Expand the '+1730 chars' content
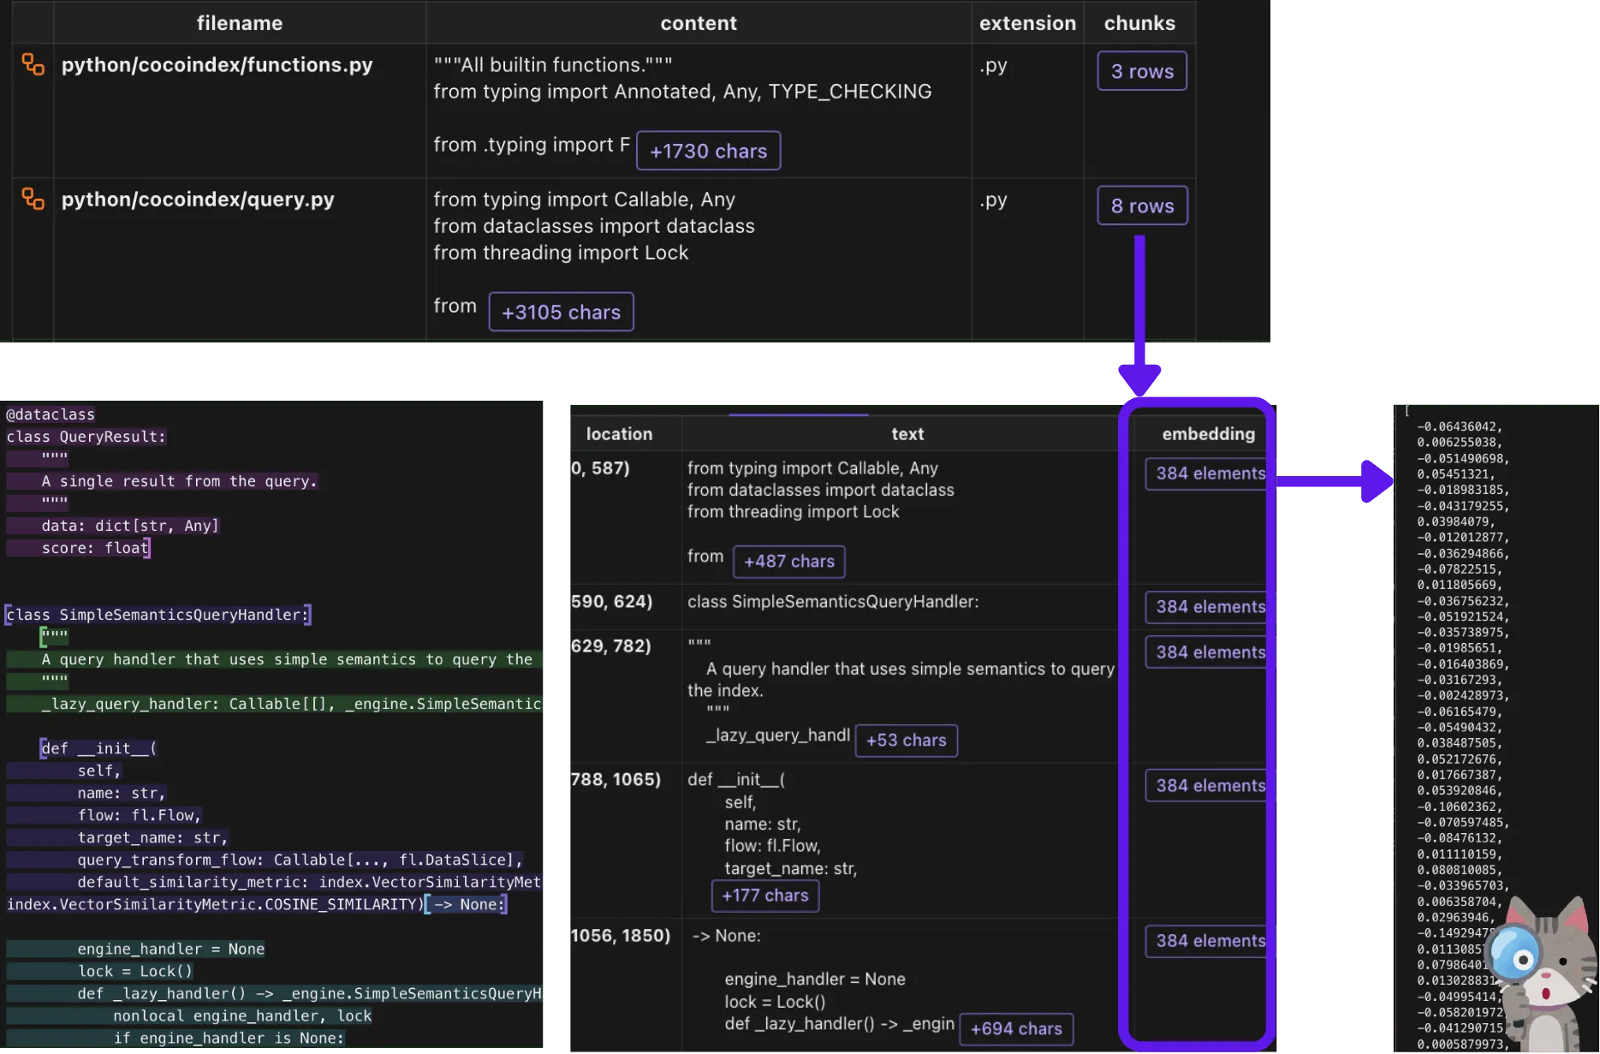 click(x=708, y=151)
